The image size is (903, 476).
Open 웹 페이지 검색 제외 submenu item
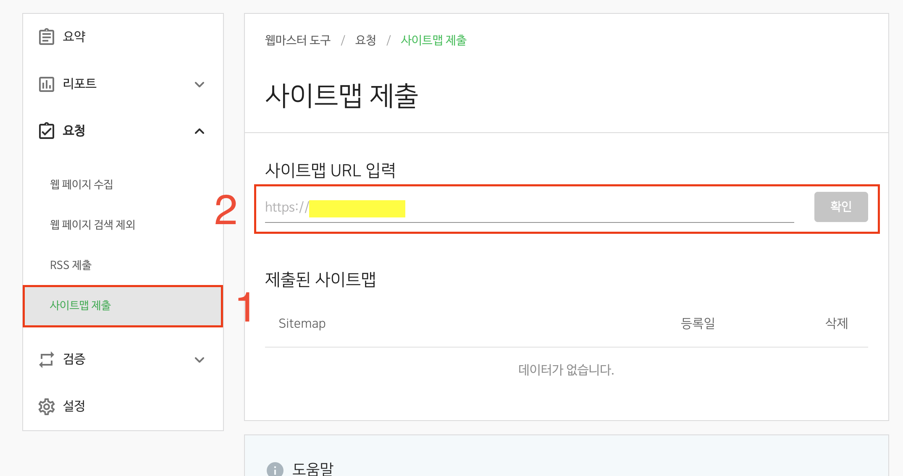[x=92, y=225]
